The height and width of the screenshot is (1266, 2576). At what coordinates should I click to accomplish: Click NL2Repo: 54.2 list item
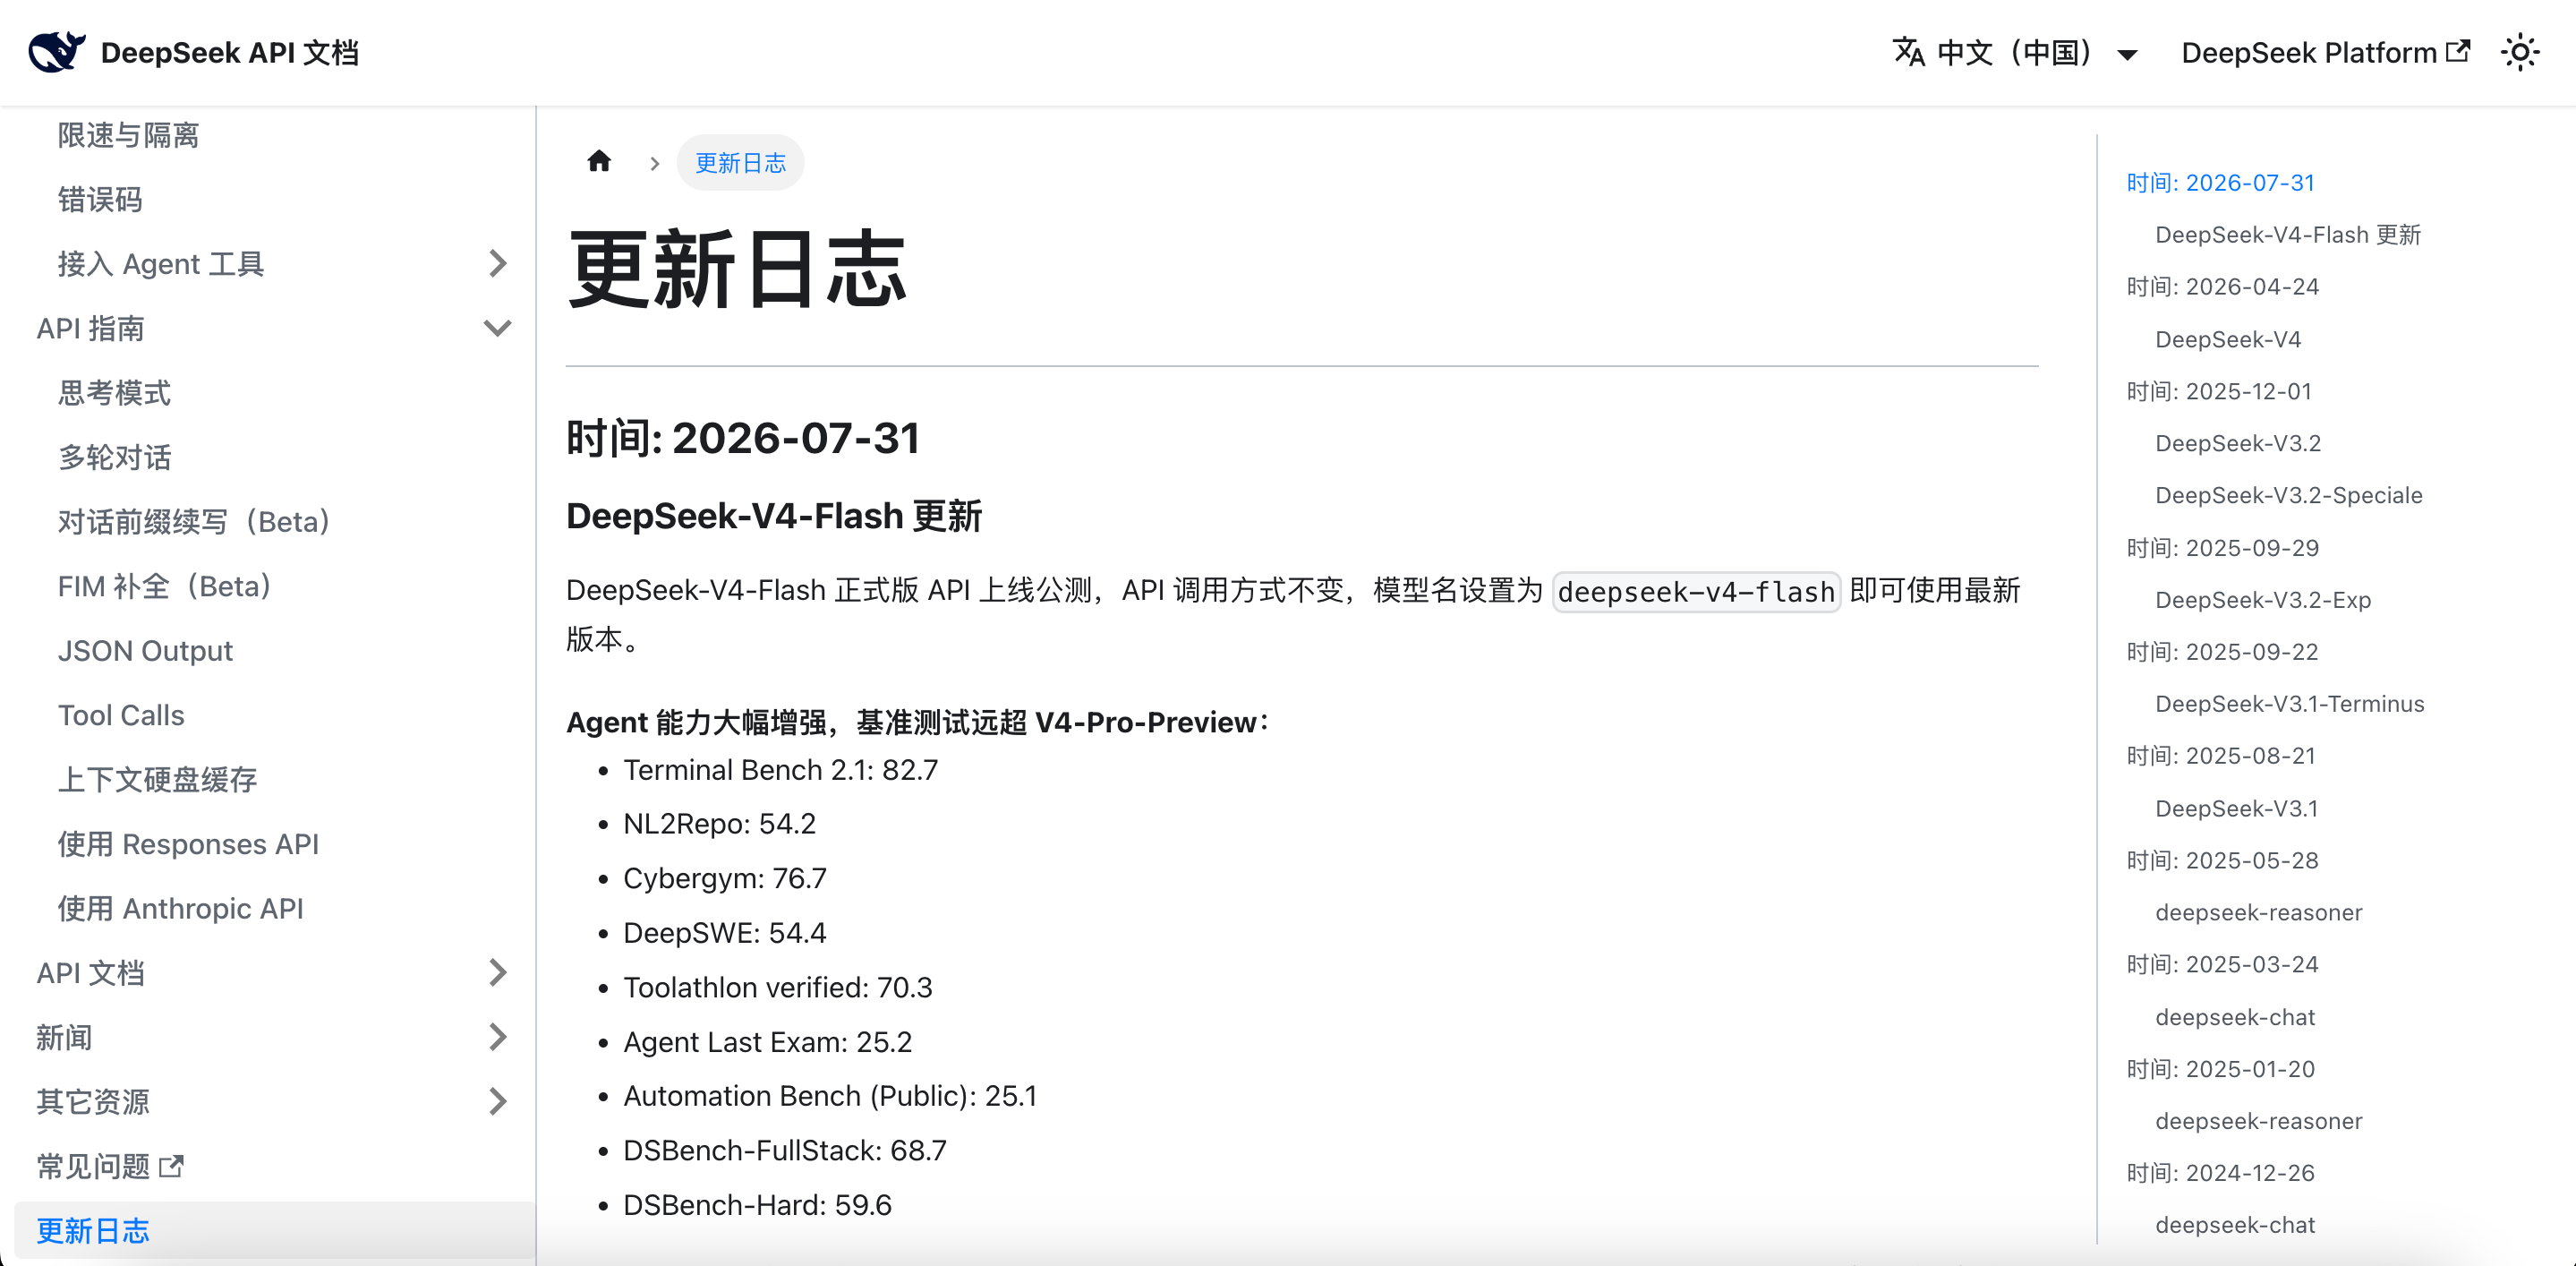tap(719, 824)
